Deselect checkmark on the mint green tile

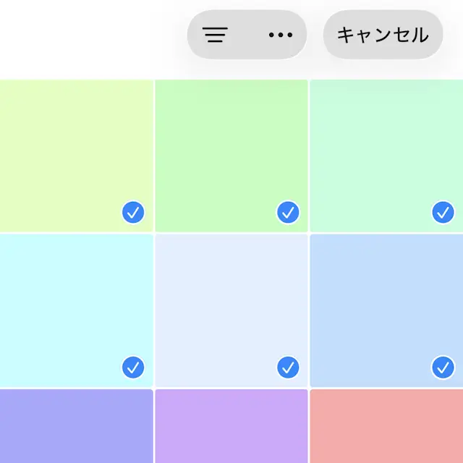click(x=443, y=213)
